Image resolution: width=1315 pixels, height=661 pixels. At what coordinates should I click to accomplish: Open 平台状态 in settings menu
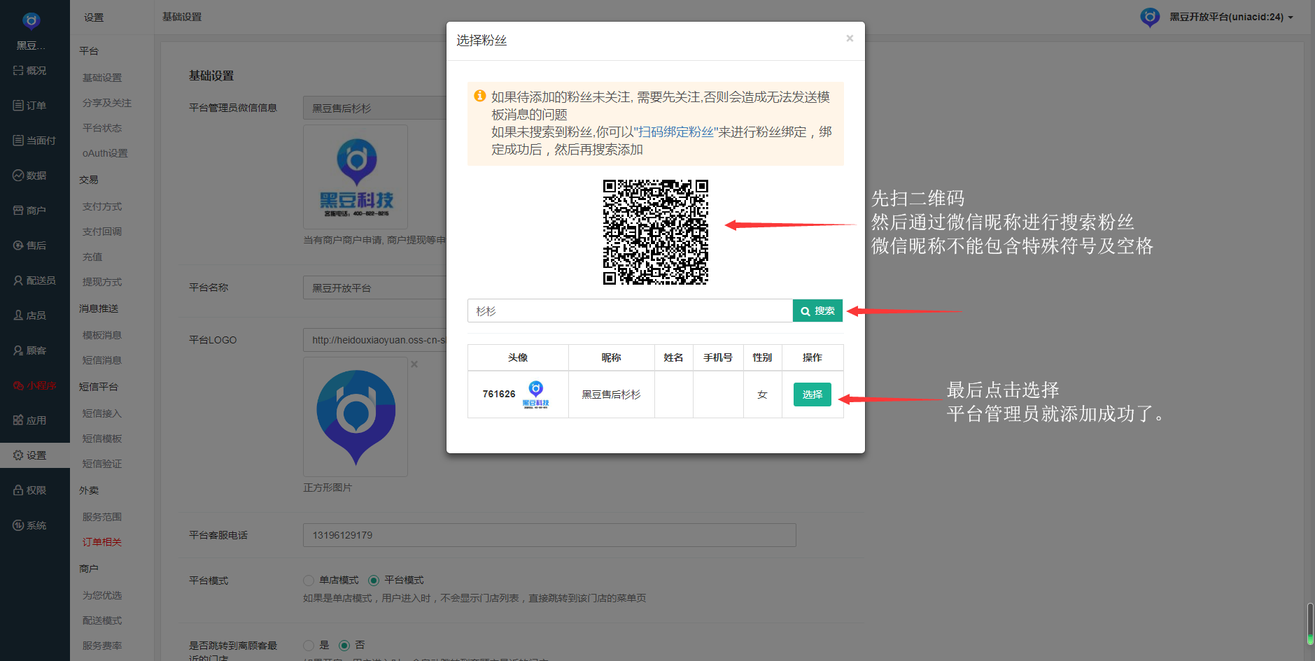[102, 128]
